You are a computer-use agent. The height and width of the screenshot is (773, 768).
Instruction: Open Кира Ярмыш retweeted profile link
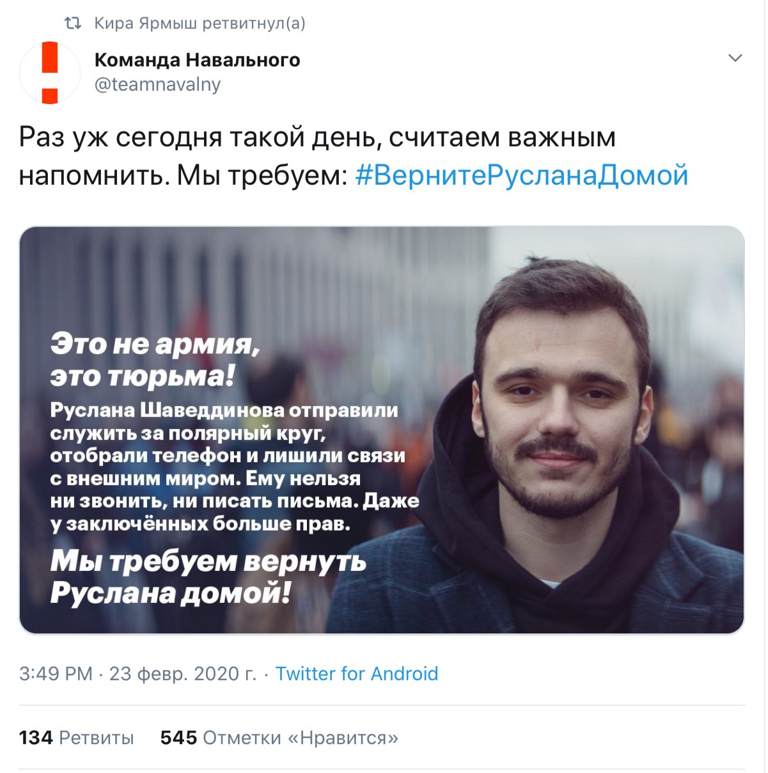(200, 24)
